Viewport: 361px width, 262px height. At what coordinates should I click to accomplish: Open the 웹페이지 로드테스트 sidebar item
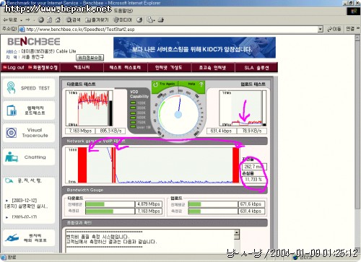29,110
